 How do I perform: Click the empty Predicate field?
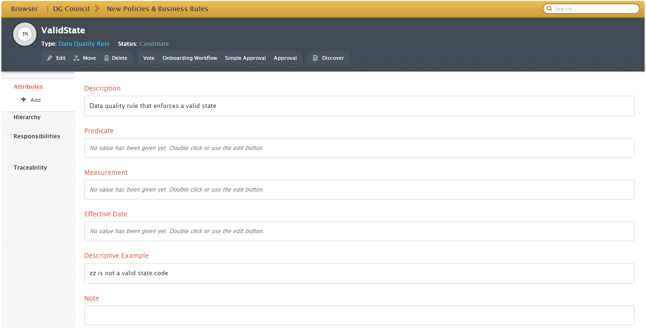tap(360, 148)
